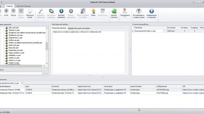Select hotline-ua.par campaign

[x=14, y=40]
